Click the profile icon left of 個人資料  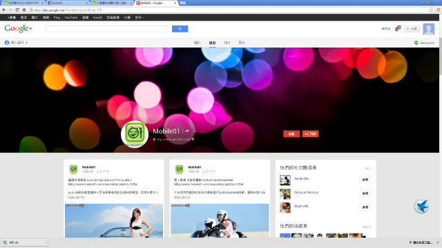[x=7, y=43]
